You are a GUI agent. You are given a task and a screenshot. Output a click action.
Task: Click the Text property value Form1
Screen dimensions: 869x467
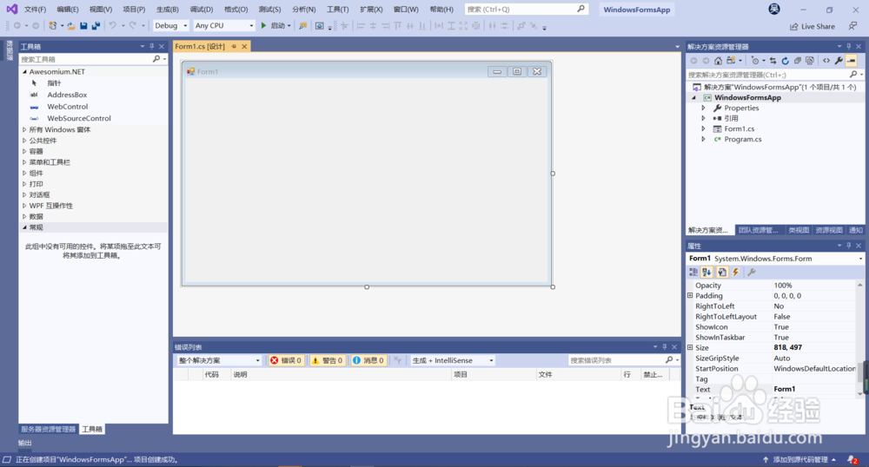pyautogui.click(x=784, y=389)
